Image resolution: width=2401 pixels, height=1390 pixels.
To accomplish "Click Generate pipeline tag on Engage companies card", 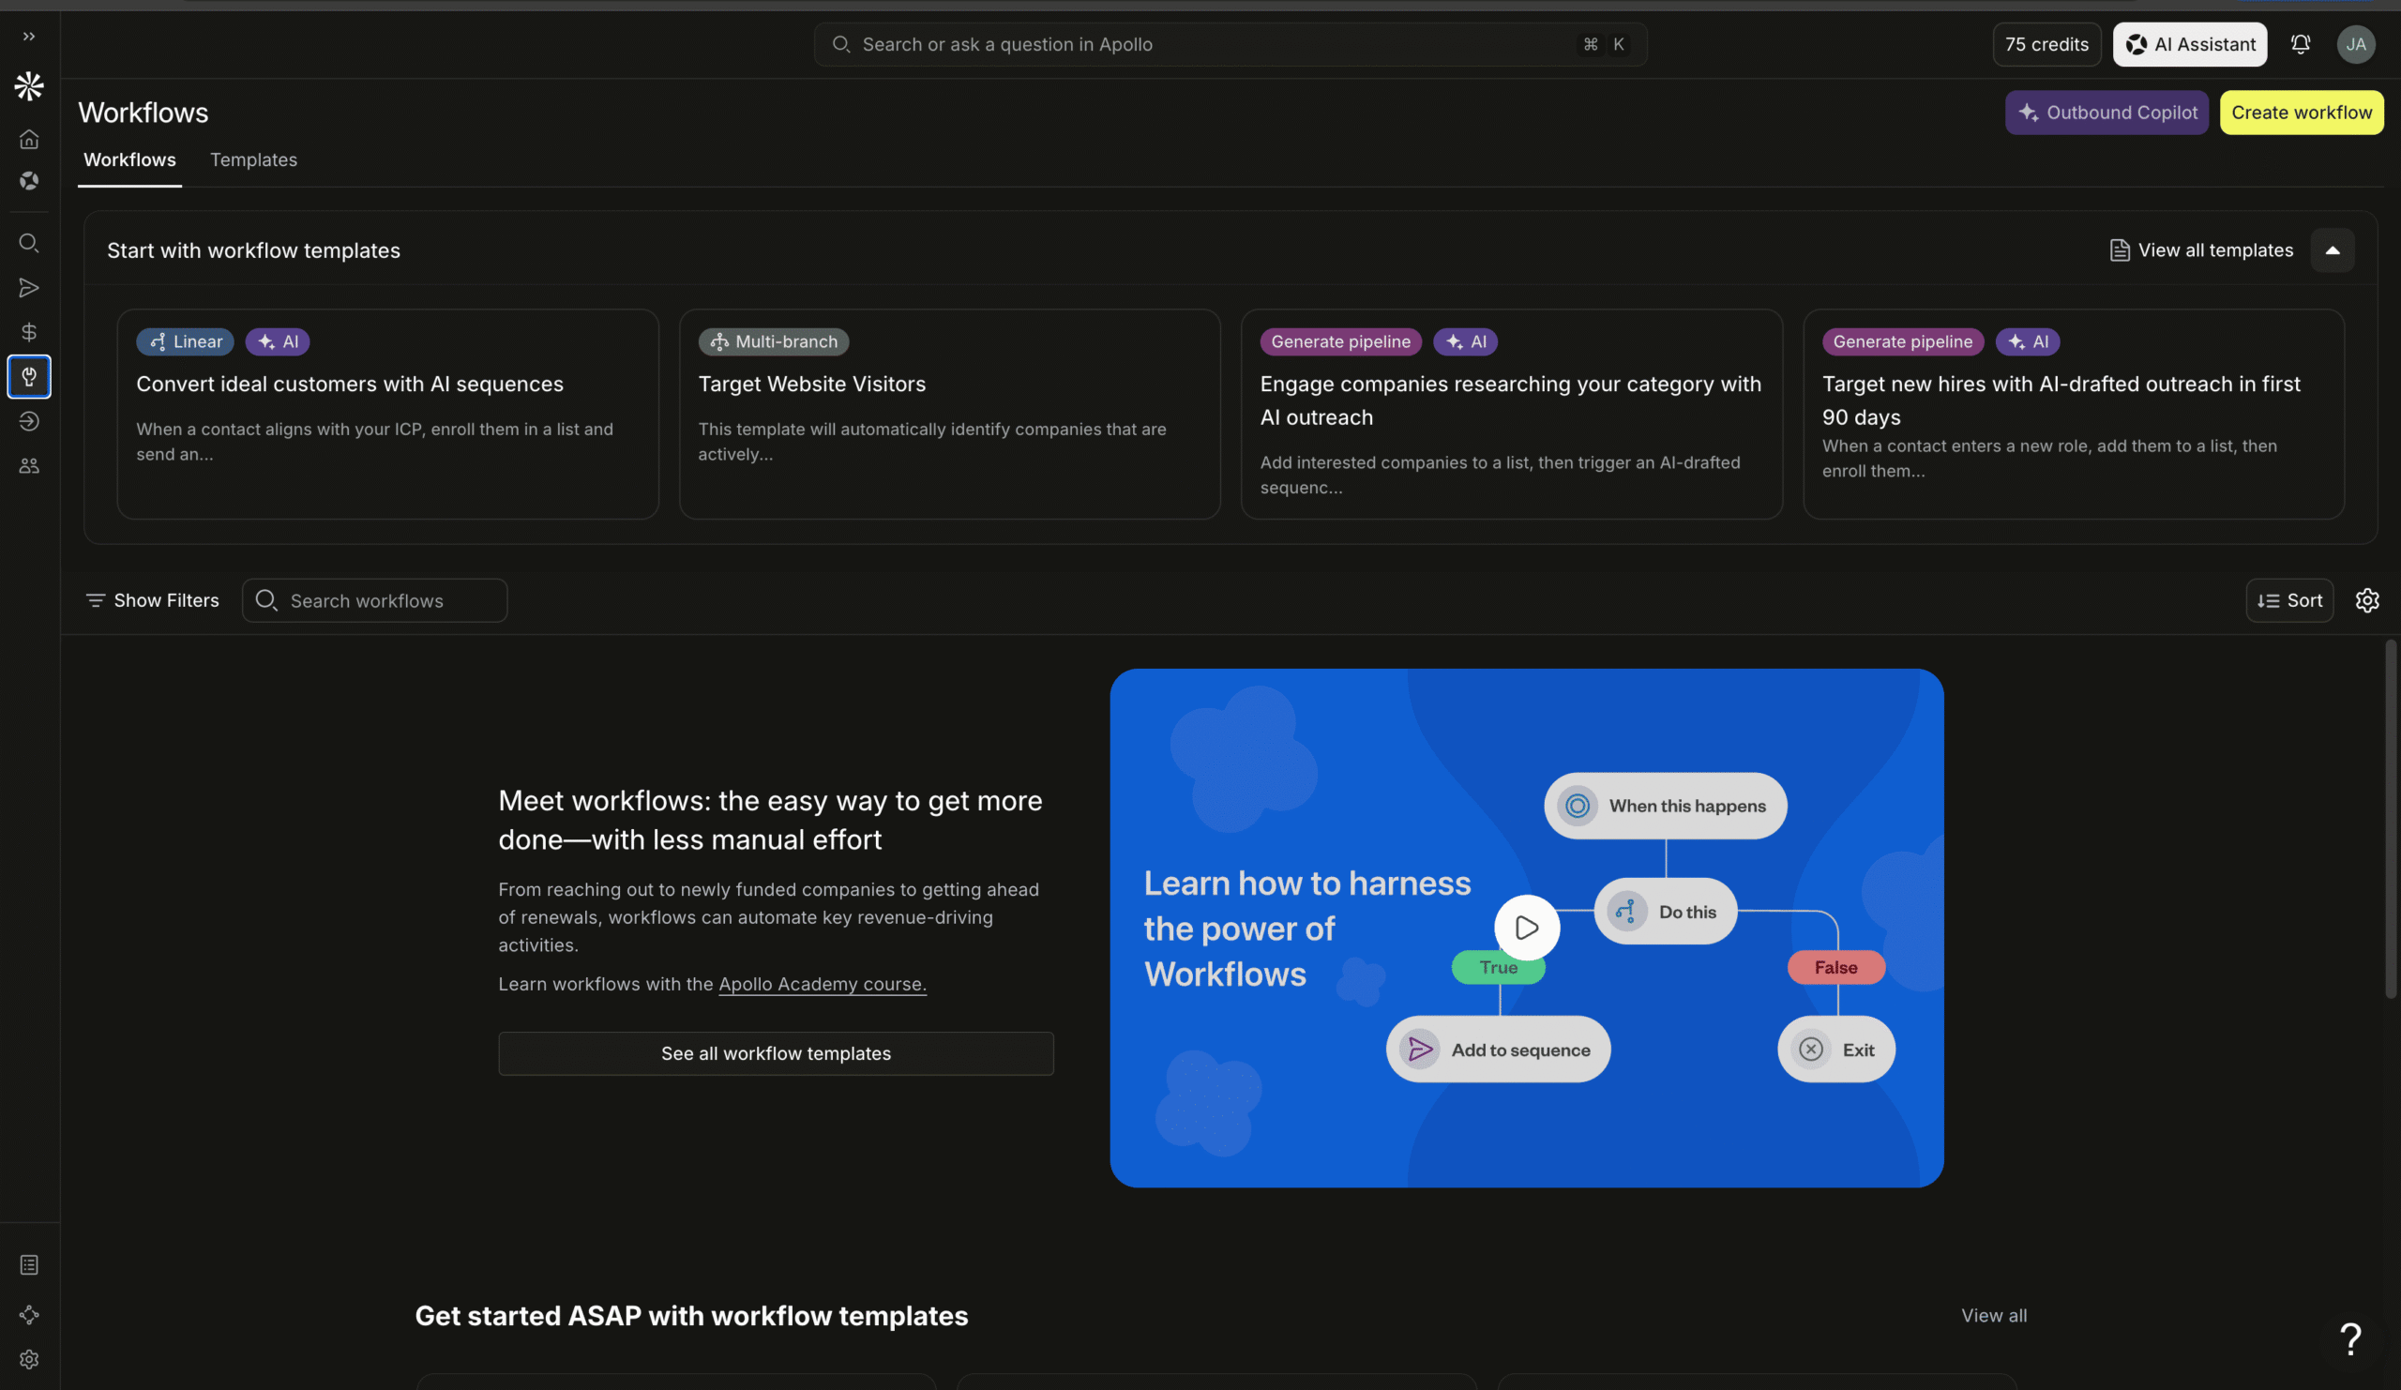I will pyautogui.click(x=1340, y=342).
